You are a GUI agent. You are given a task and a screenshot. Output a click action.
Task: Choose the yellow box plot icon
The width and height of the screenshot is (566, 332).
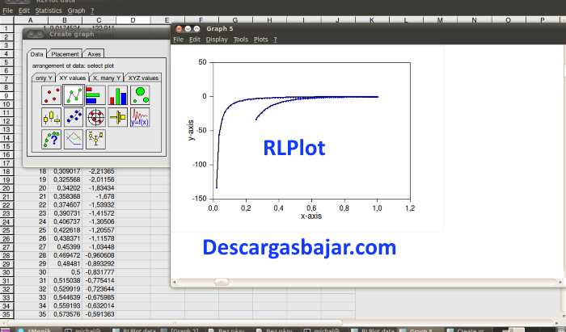51,117
